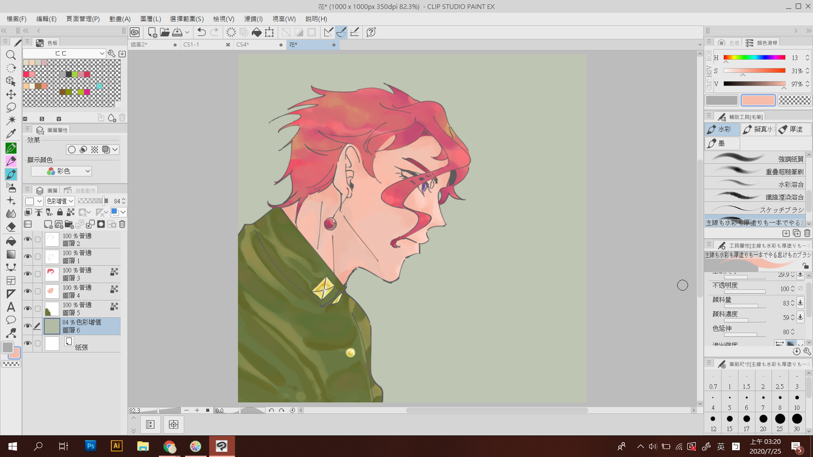
Task: Click the Redo icon in command bar
Action: 215,32
